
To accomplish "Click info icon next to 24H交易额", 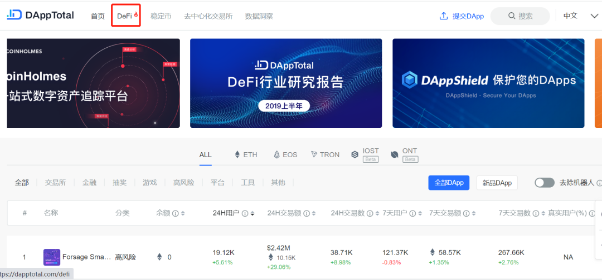I will tap(307, 213).
